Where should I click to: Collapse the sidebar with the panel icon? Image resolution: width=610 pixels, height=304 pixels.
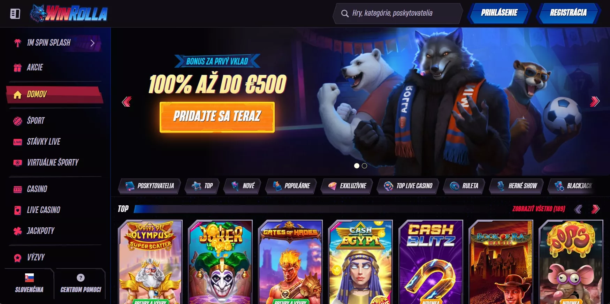(15, 14)
